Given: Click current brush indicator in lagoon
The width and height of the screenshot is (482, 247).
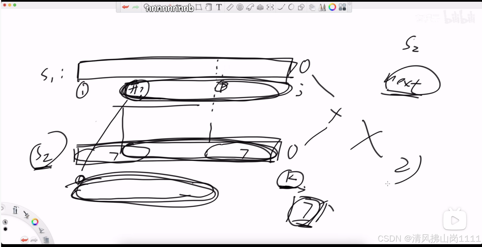Looking at the screenshot, I should pos(5,222).
